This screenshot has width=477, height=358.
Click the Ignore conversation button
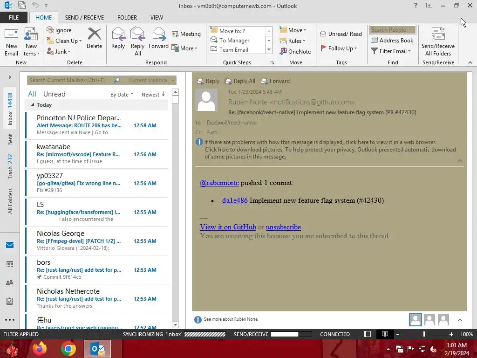point(59,30)
